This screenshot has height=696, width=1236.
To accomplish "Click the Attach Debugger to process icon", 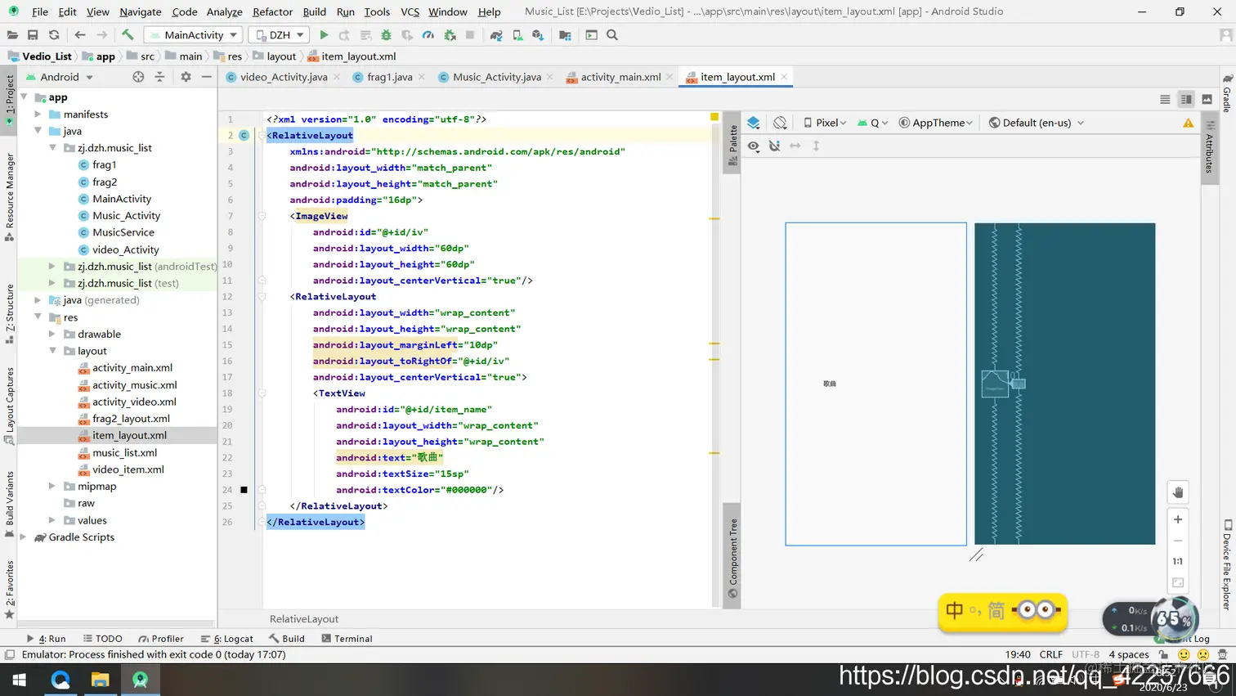I will (450, 35).
